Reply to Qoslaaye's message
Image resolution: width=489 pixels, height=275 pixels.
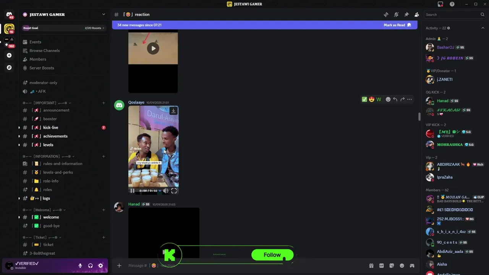(x=395, y=99)
